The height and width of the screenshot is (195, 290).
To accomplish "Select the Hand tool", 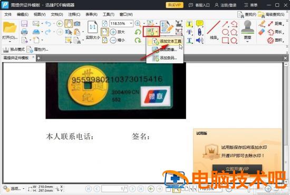I will click(x=69, y=24).
